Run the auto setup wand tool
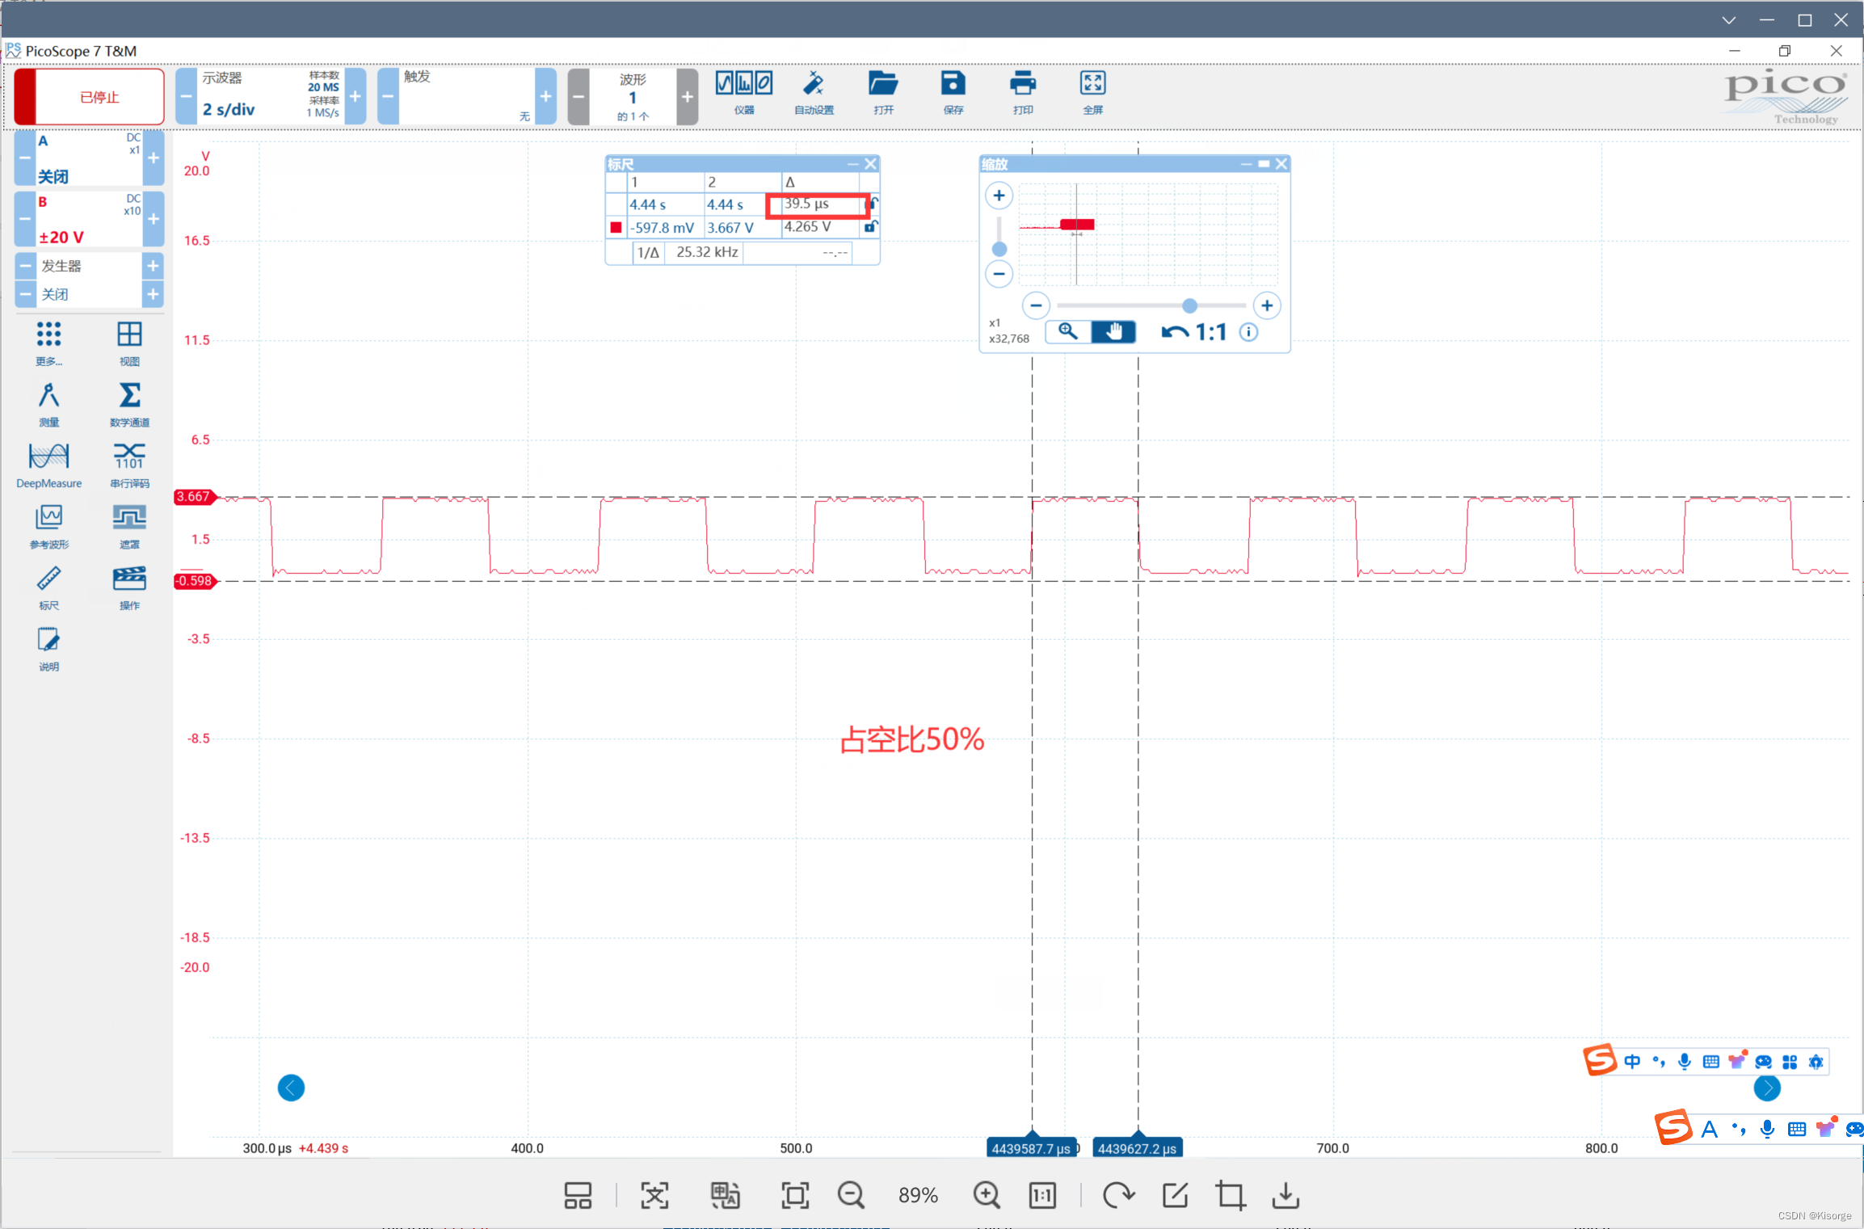 tap(814, 91)
